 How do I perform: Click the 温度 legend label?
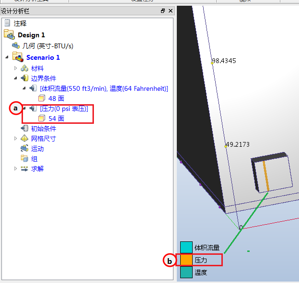pos(201,272)
